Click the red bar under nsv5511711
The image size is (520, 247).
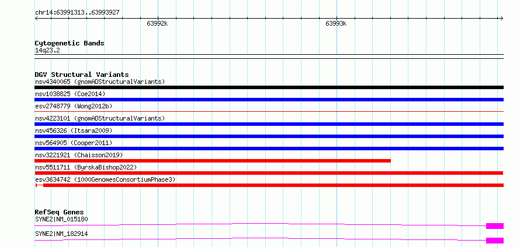[x=269, y=173]
